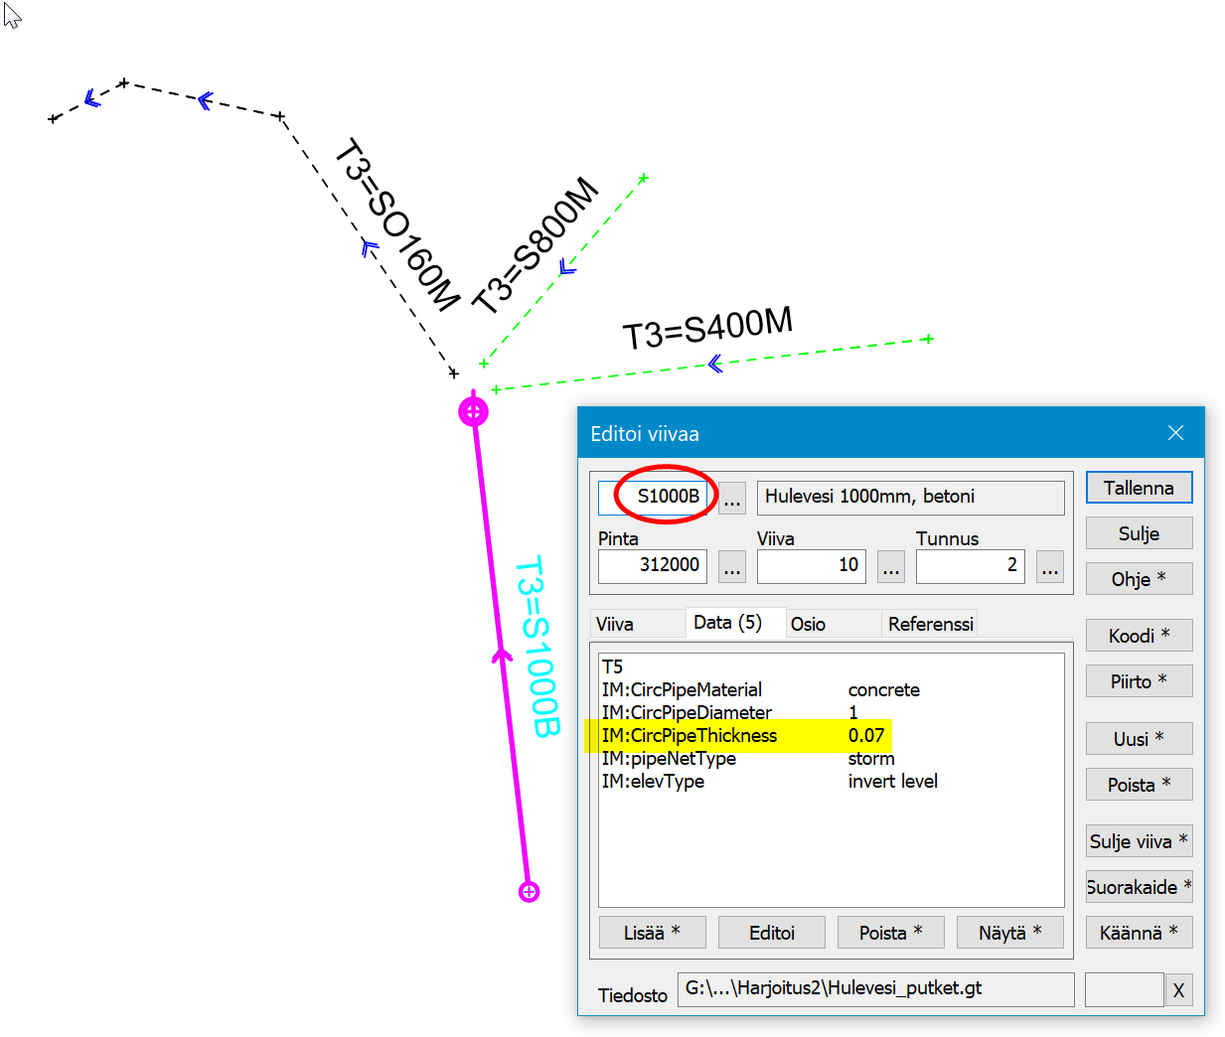This screenshot has height=1037, width=1225.
Task: Click the Pinta input field 312000
Action: (x=652, y=565)
